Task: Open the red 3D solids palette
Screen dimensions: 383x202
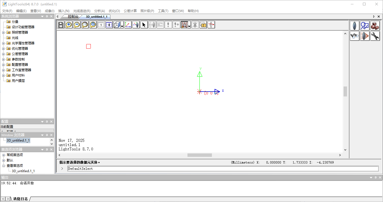Action: [375, 26]
